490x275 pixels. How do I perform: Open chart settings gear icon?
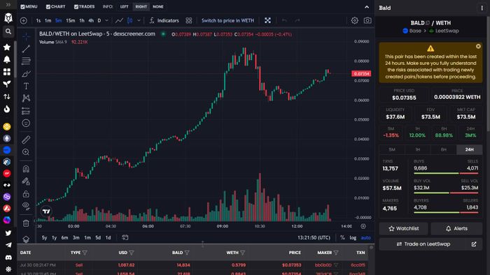tap(354, 20)
